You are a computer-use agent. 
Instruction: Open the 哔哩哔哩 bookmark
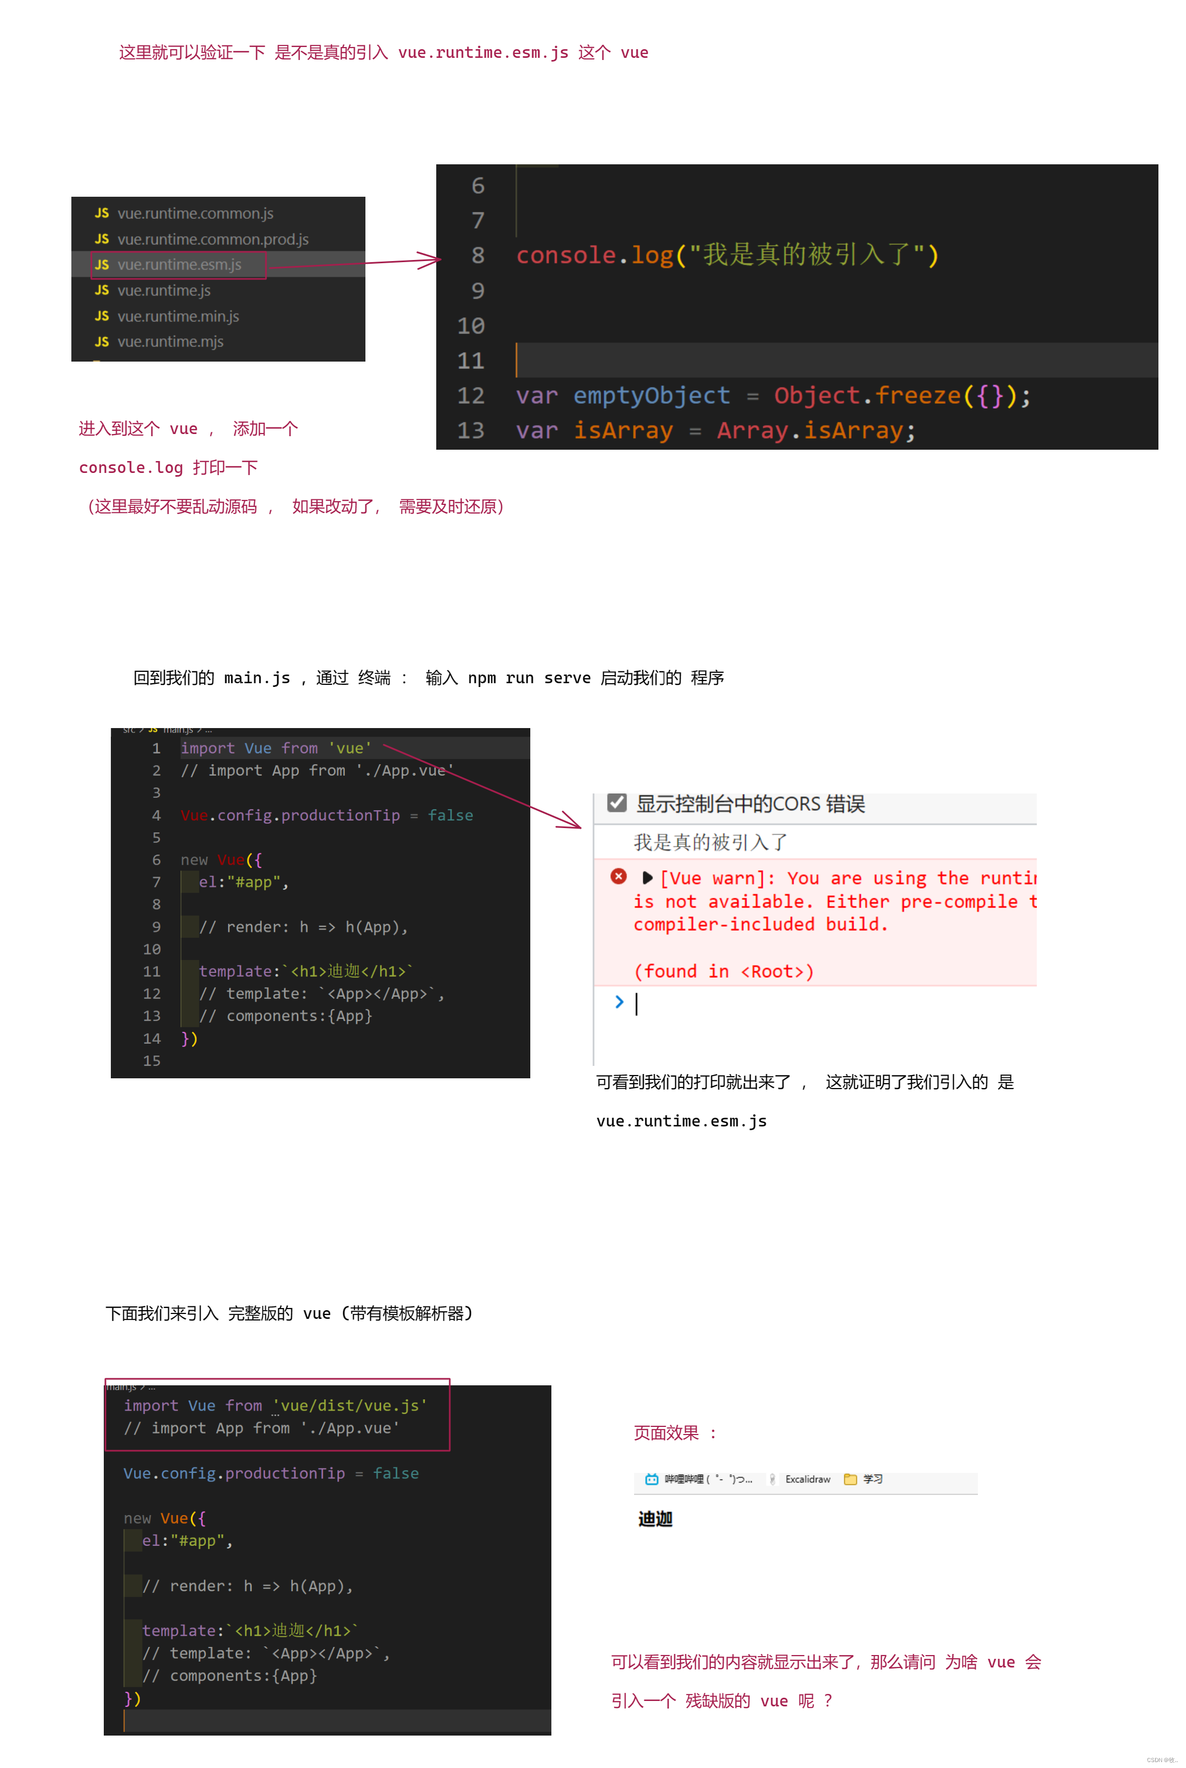698,1479
